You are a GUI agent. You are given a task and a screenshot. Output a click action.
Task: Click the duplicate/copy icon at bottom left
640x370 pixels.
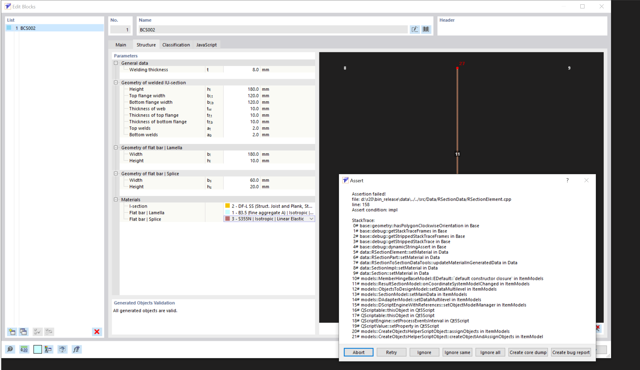coord(23,332)
